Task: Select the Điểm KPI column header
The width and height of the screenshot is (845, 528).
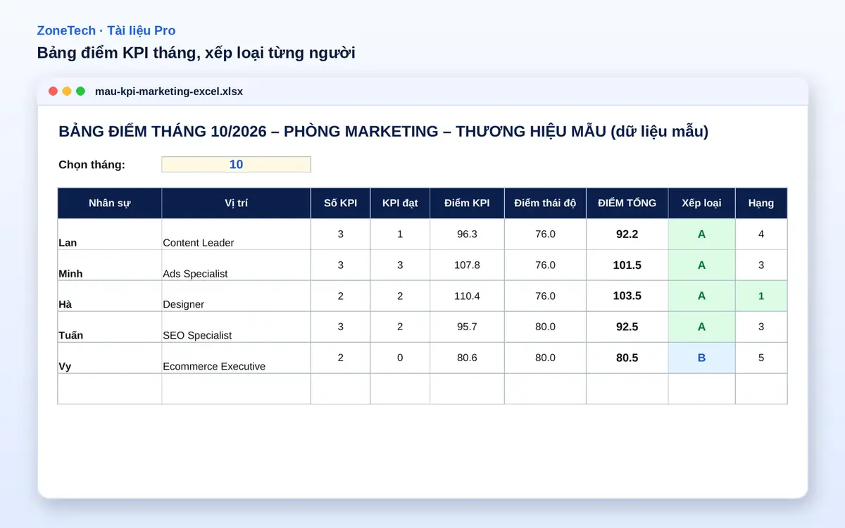Action: [467, 203]
